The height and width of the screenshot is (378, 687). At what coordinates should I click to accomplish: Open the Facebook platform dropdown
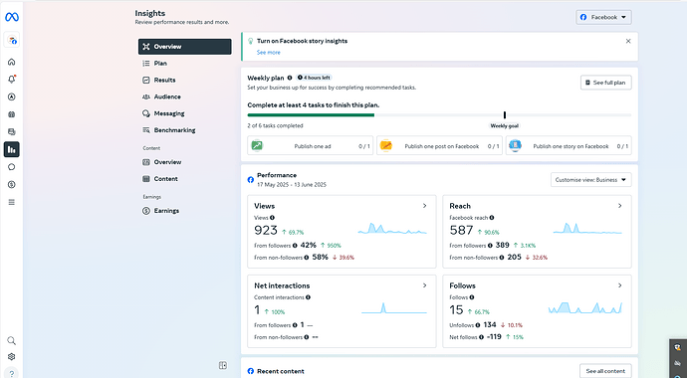pyautogui.click(x=603, y=17)
